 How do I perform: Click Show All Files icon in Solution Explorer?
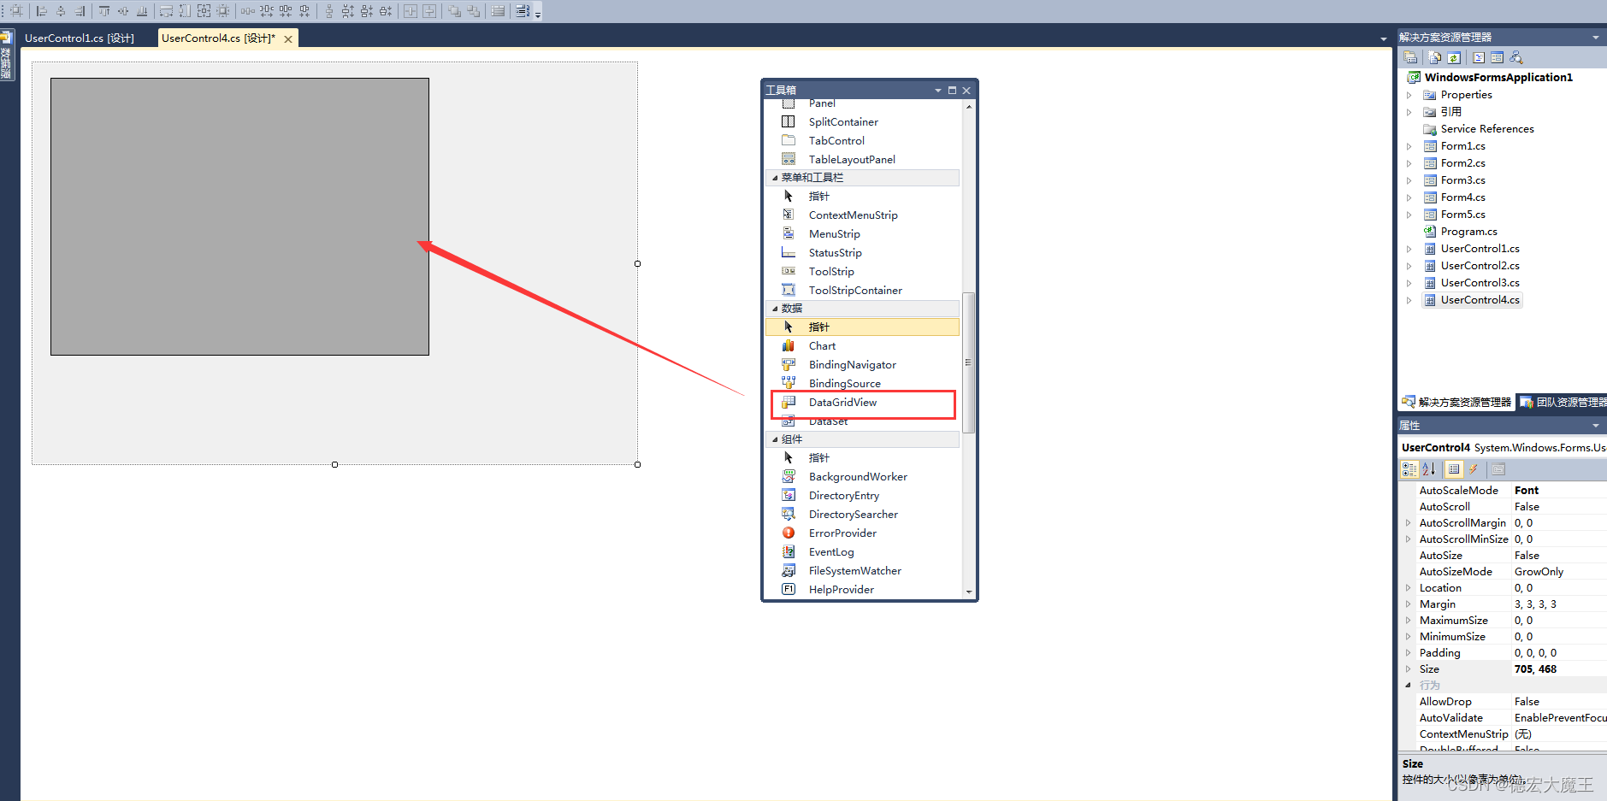[1435, 57]
